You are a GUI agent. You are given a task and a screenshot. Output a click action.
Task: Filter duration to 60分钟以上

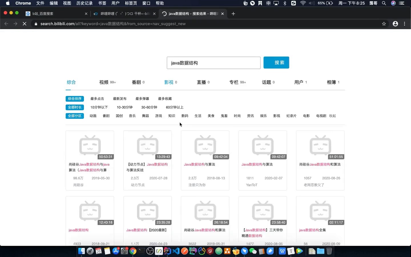(175, 107)
